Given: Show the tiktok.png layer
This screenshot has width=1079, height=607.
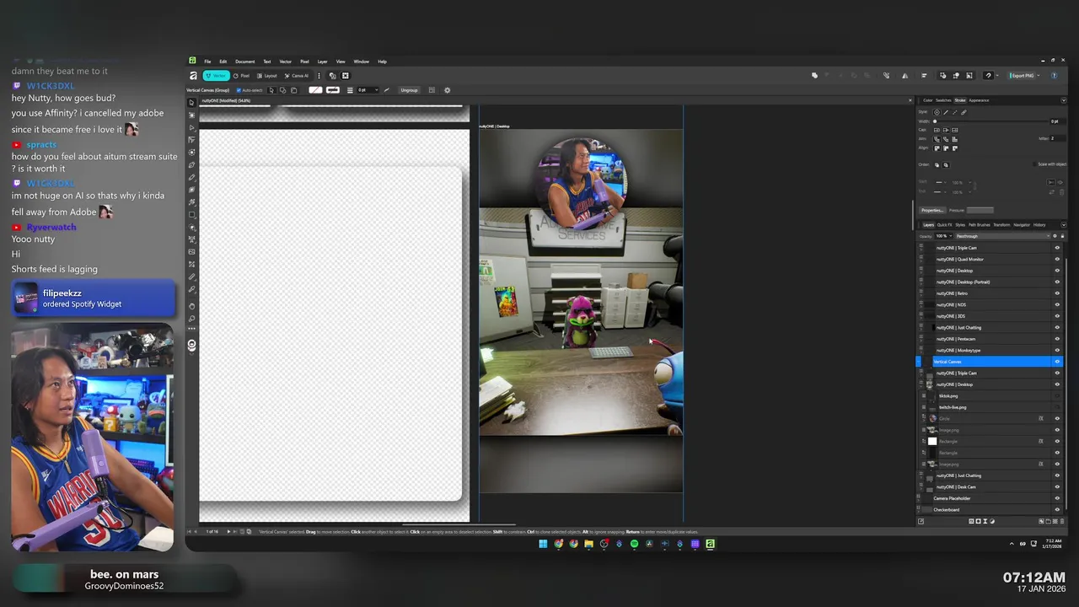Looking at the screenshot, I should pos(1057,395).
